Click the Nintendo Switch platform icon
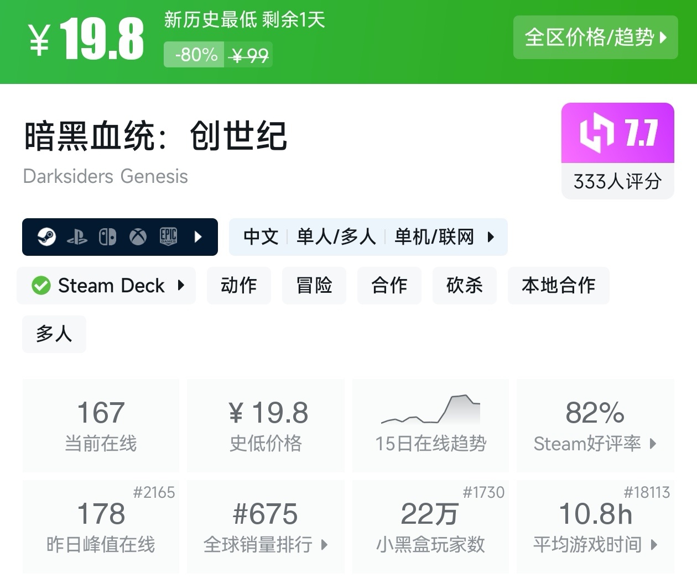This screenshot has width=697, height=579. pos(107,237)
